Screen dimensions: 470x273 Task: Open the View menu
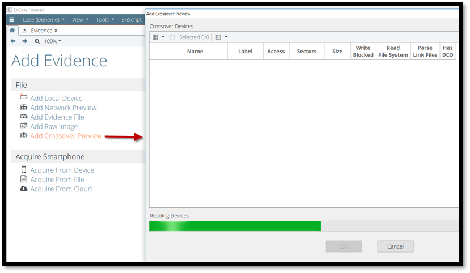coord(80,19)
